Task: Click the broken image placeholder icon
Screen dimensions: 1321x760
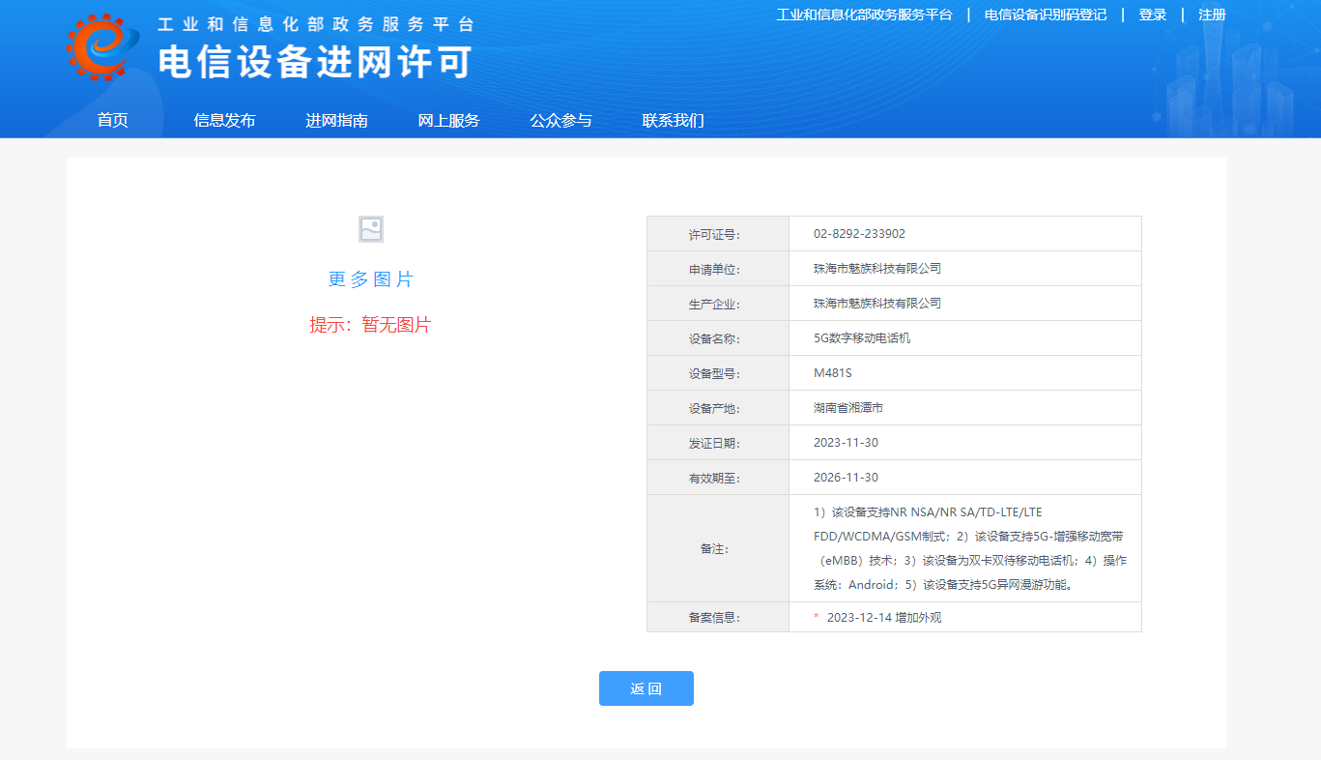Action: coord(371,229)
